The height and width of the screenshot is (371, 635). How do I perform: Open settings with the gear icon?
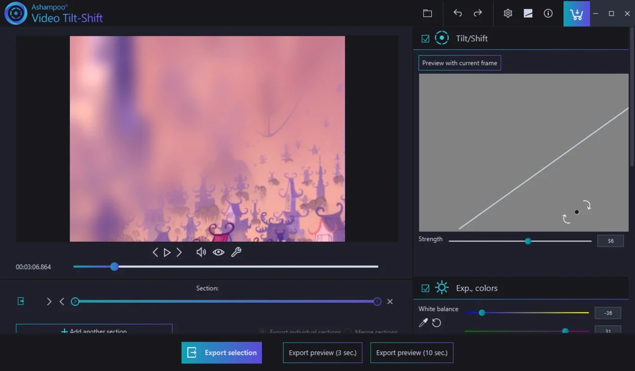pos(508,13)
